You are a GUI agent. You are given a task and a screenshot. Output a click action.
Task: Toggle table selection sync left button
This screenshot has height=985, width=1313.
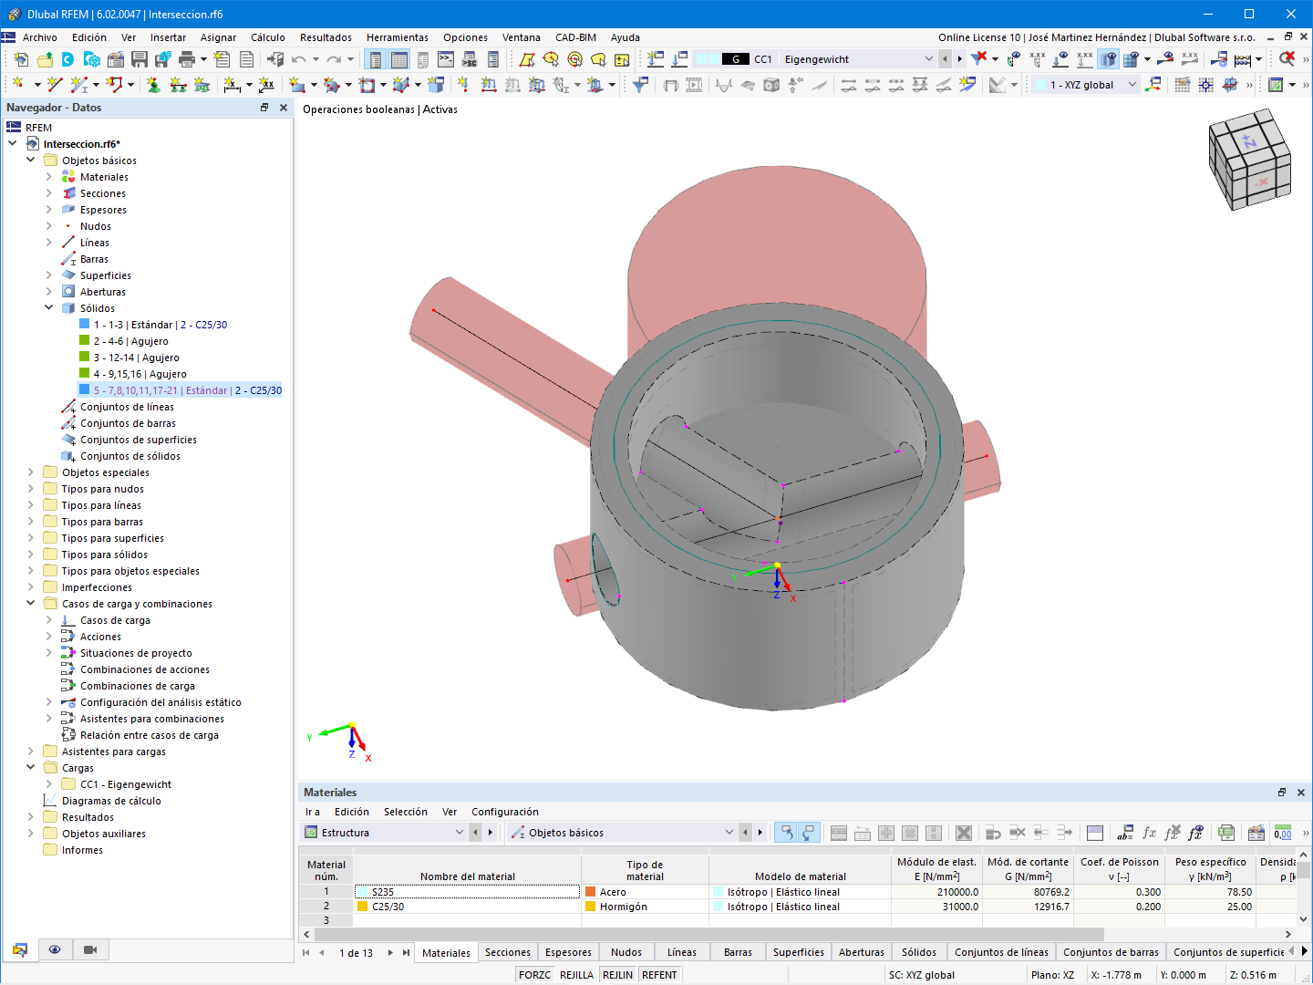pyautogui.click(x=785, y=833)
